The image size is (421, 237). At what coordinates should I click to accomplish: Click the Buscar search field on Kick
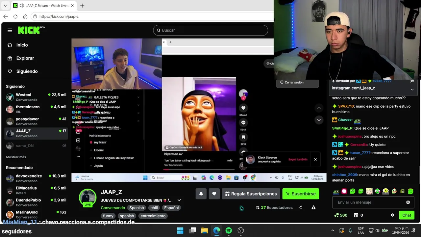coord(210,30)
